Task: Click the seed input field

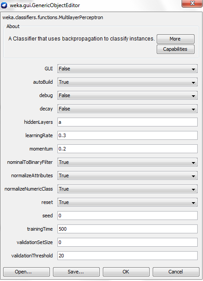Action: 127,216
